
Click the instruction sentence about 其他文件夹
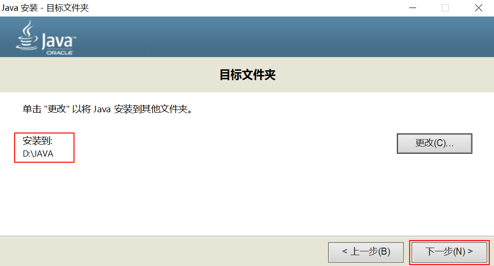point(108,109)
